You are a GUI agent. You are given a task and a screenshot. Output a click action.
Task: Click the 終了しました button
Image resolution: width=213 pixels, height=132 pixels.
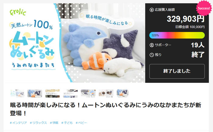177,71
